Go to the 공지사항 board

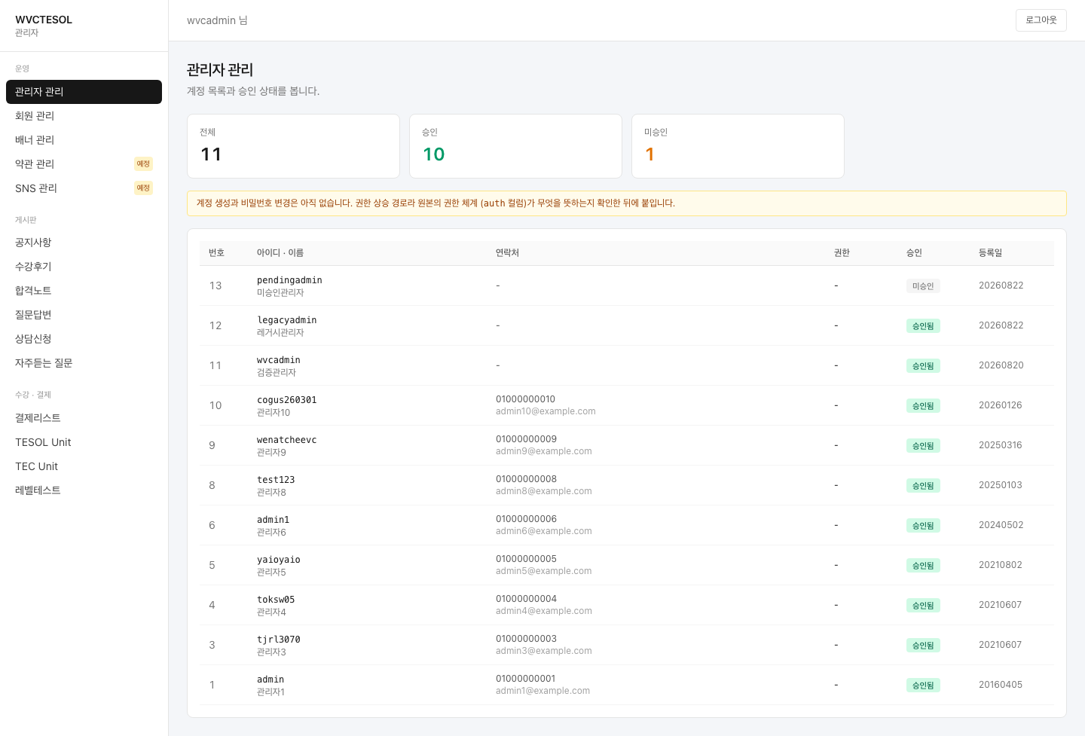pos(84,243)
